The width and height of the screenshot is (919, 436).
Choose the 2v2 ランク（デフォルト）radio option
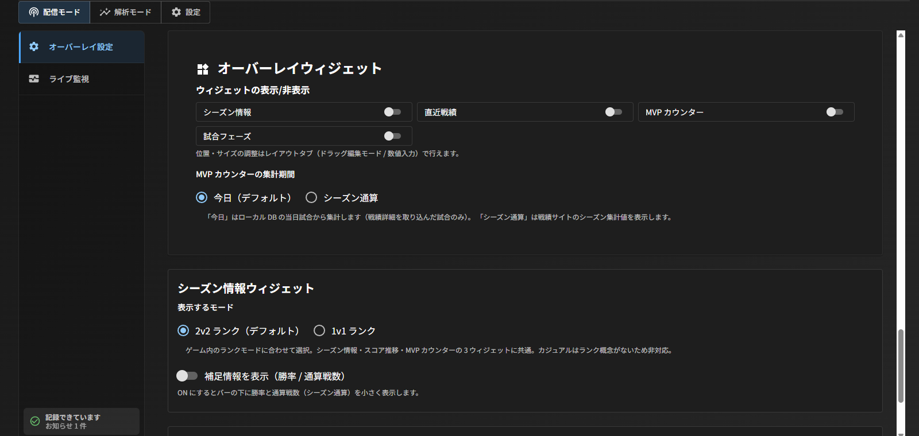click(183, 330)
